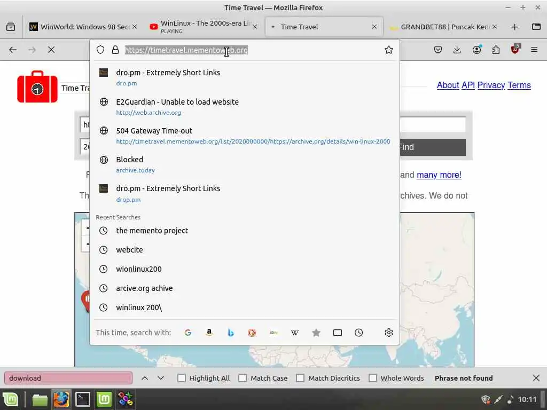This screenshot has height=410, width=547.
Task: Click Time Travel red suitcase logo
Action: [37, 87]
